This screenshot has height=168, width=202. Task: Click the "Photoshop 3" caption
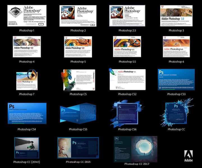click(176, 30)
